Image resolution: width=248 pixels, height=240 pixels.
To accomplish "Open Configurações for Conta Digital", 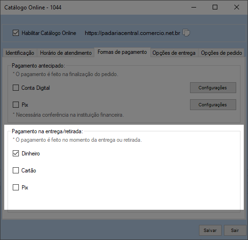I will [213, 88].
